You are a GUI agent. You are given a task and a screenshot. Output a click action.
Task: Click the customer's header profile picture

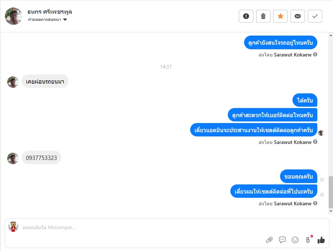[x=13, y=16]
